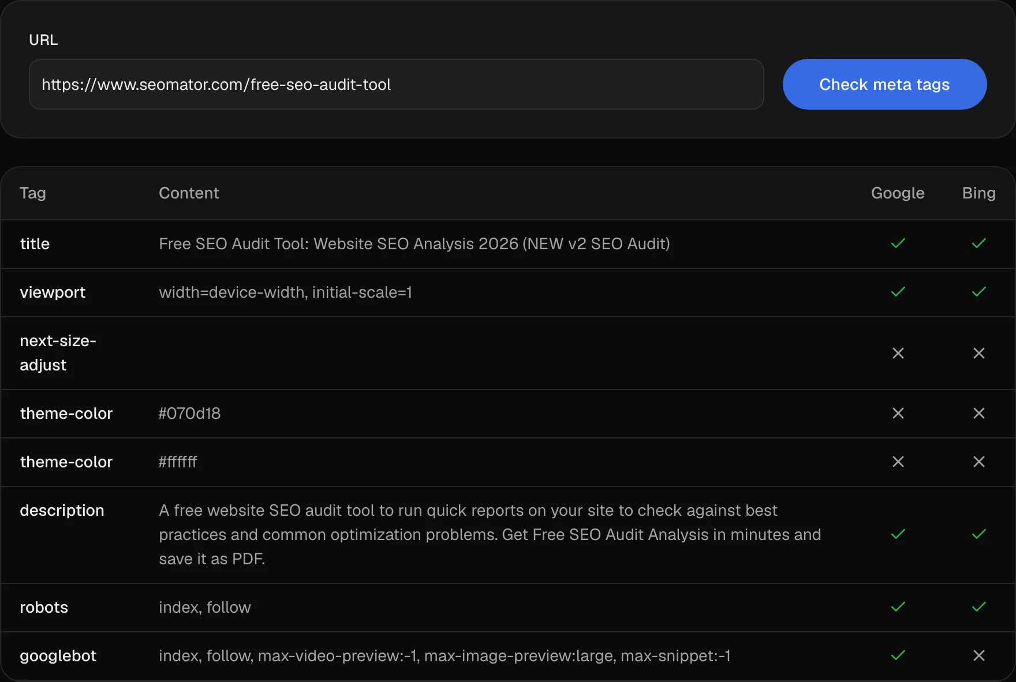Click the Bing checkmark in the viewport row

click(979, 292)
